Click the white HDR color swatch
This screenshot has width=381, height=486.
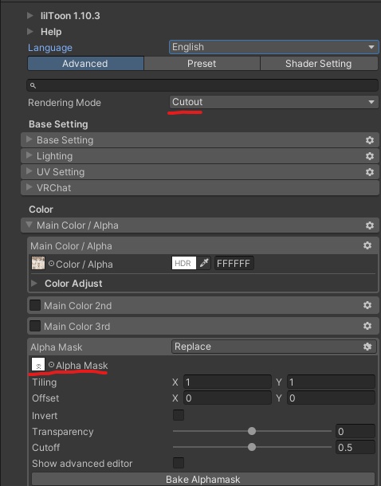coord(184,263)
